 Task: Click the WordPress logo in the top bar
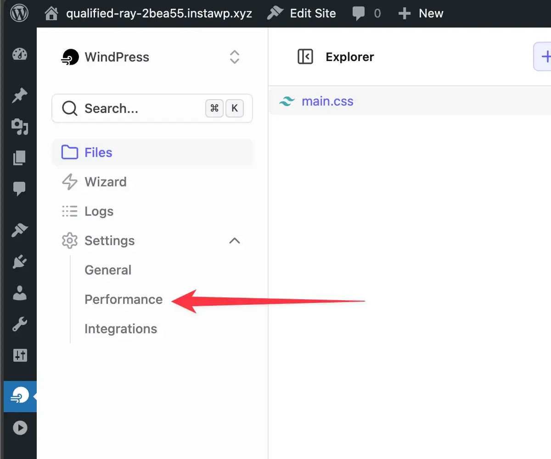19,13
